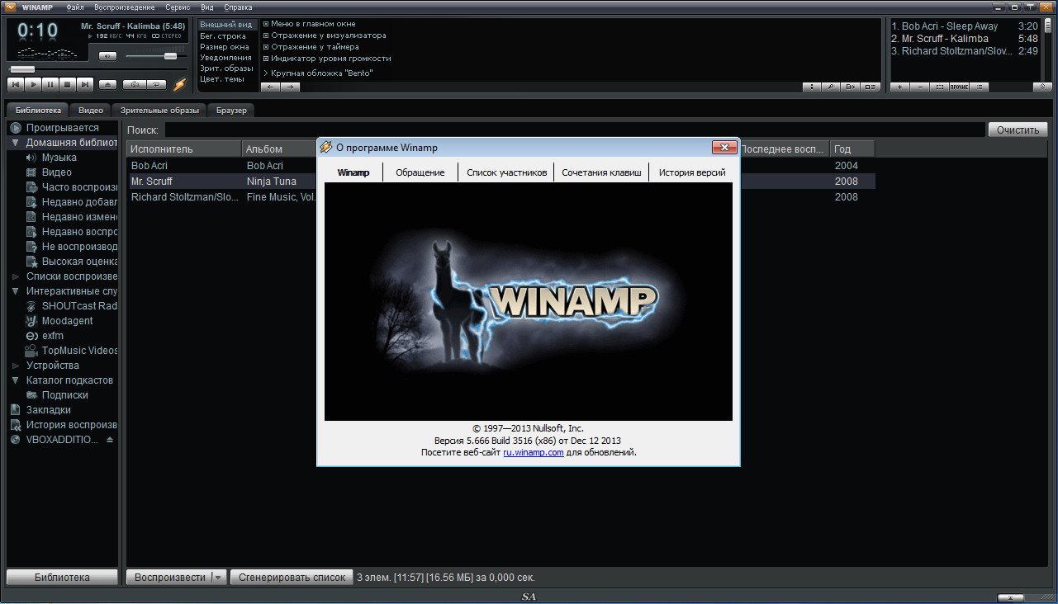Expand the 'Списки воспроизведения' tree node
This screenshot has height=604, width=1058.
(16, 276)
